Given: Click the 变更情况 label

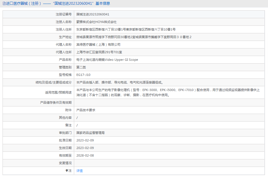Looking at the screenshot, I should tap(65, 163).
